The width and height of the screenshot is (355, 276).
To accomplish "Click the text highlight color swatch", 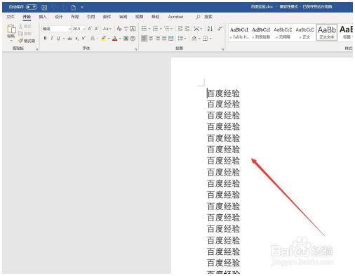I will point(104,38).
